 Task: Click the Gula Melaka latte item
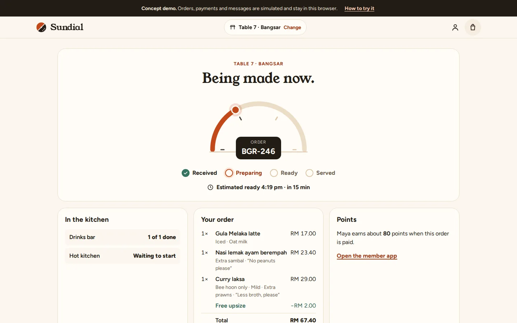click(258, 237)
